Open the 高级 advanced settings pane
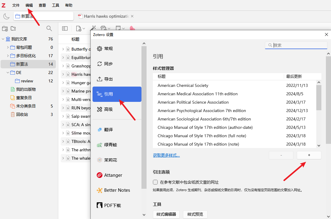The height and width of the screenshot is (219, 331). tap(117, 109)
